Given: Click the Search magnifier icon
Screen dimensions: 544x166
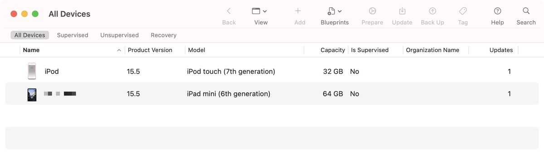Looking at the screenshot, I should [x=526, y=11].
